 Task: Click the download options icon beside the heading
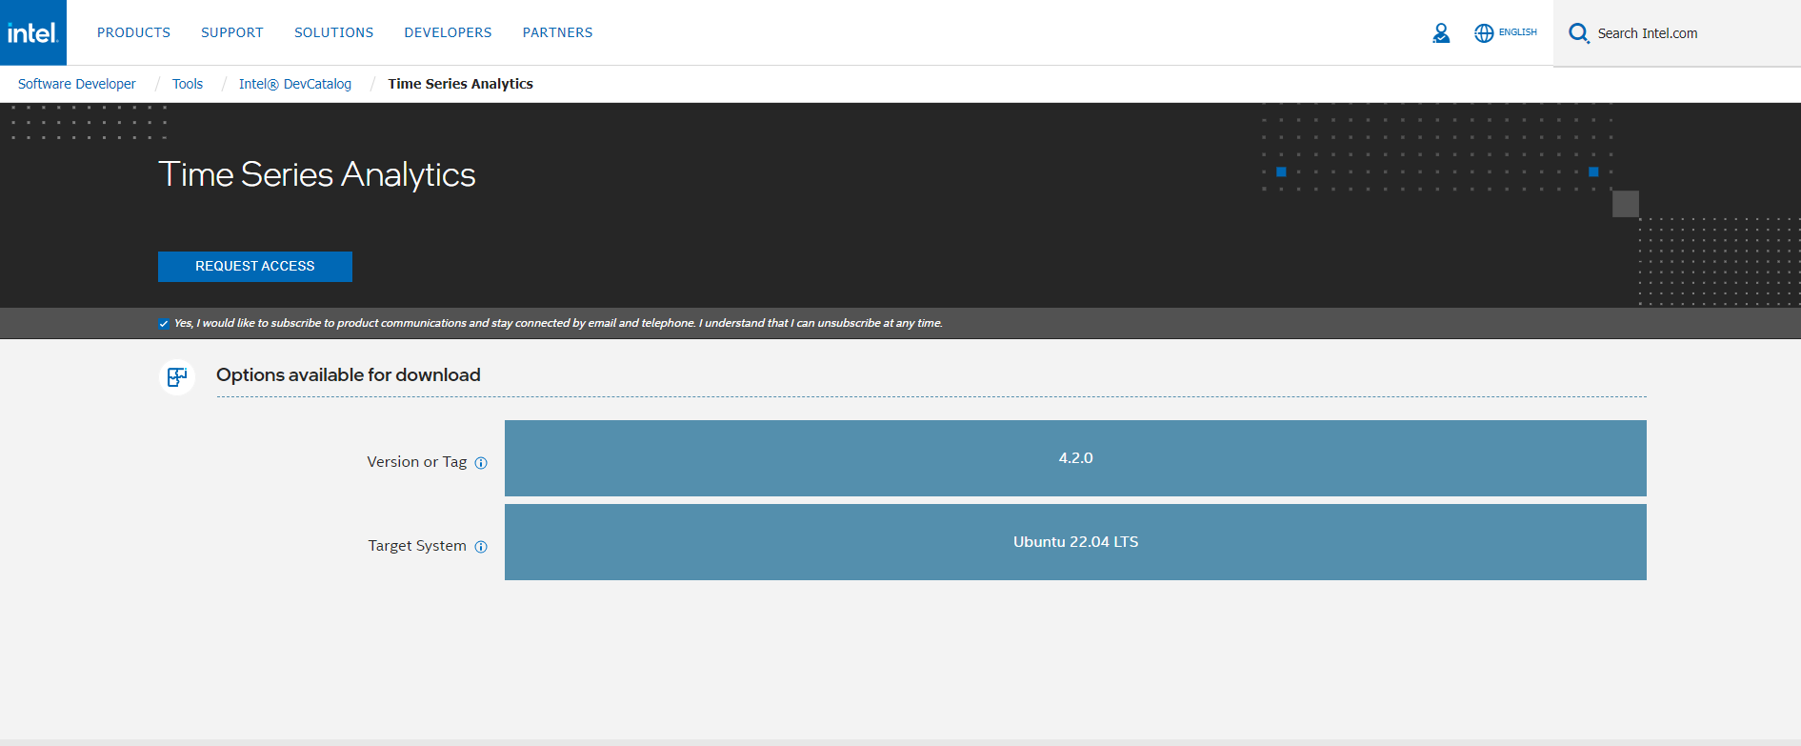point(177,376)
